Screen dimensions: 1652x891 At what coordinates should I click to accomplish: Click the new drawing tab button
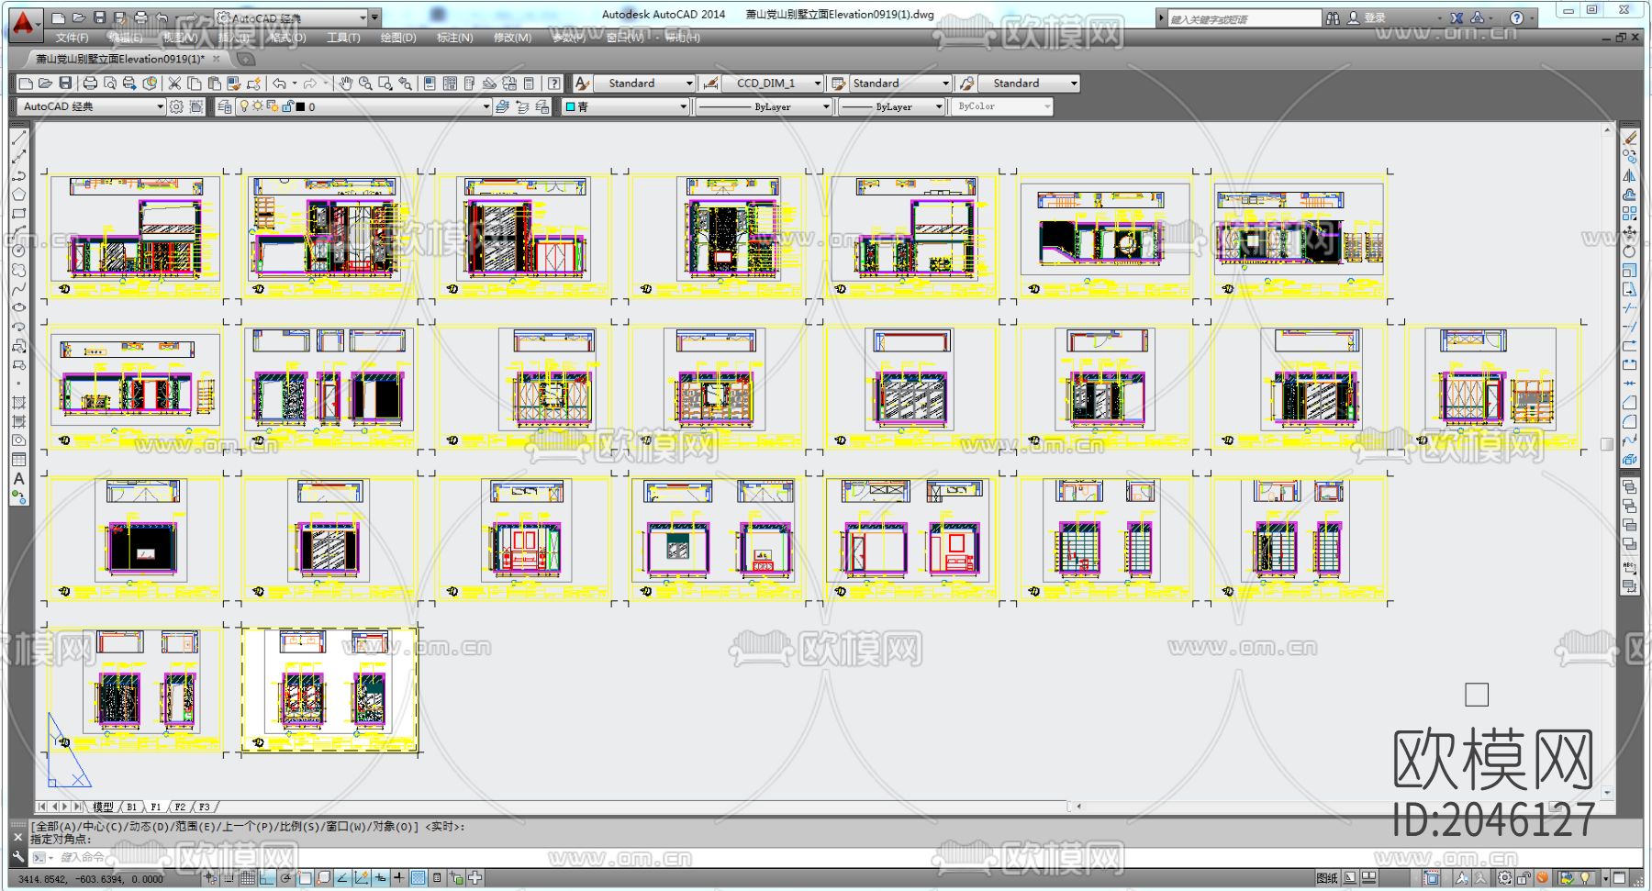pos(246,59)
